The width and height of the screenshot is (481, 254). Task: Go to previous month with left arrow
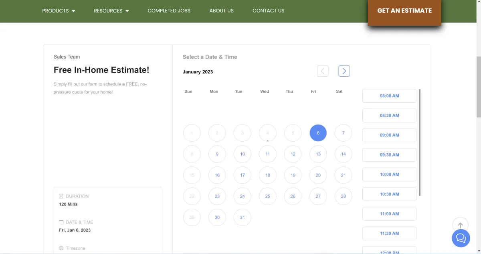point(323,71)
